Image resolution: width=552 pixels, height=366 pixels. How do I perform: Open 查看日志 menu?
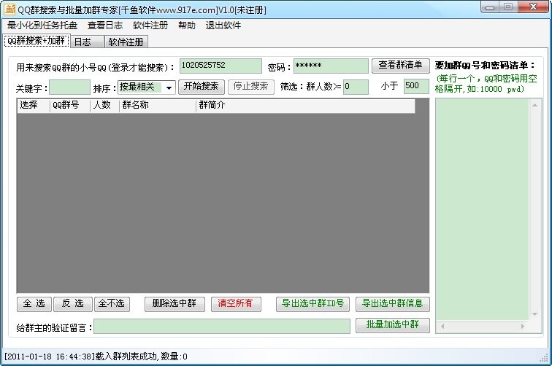pos(105,26)
